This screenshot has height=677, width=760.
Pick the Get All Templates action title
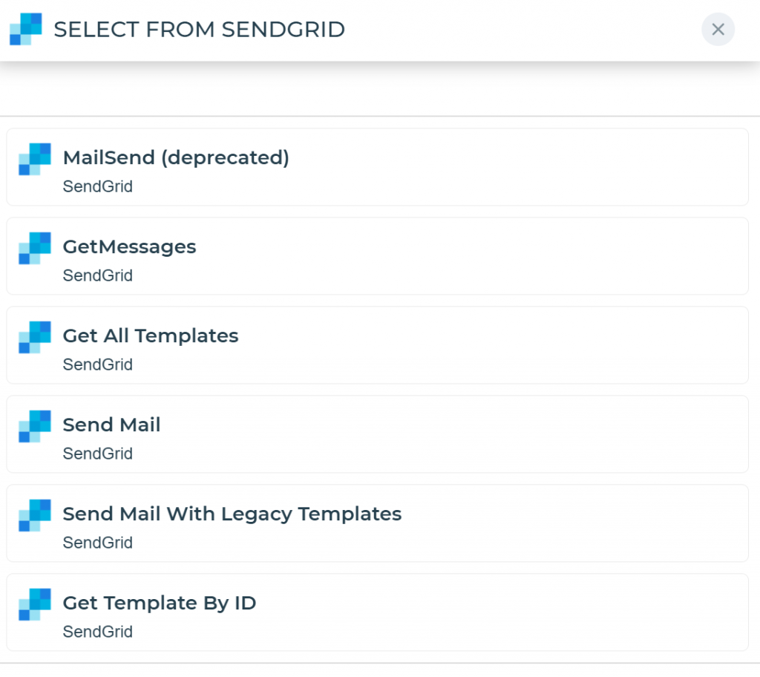[x=151, y=336]
